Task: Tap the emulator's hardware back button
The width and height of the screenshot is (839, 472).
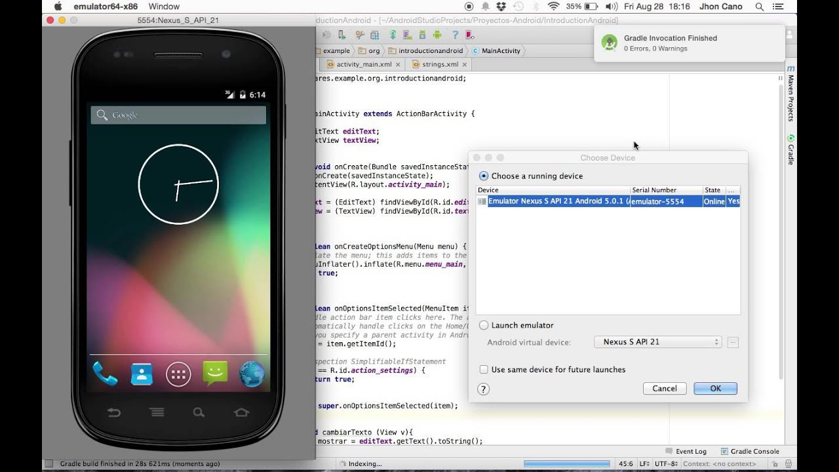Action: (114, 412)
